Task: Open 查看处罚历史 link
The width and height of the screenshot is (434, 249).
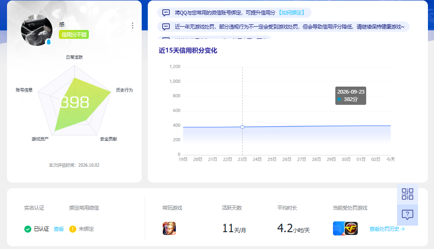Action: pos(387,229)
